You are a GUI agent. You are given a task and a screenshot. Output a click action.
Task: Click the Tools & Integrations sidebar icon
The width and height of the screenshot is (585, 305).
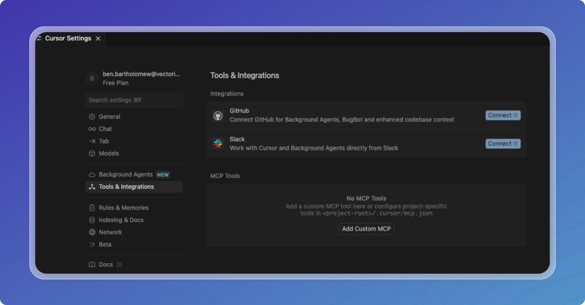tap(92, 187)
